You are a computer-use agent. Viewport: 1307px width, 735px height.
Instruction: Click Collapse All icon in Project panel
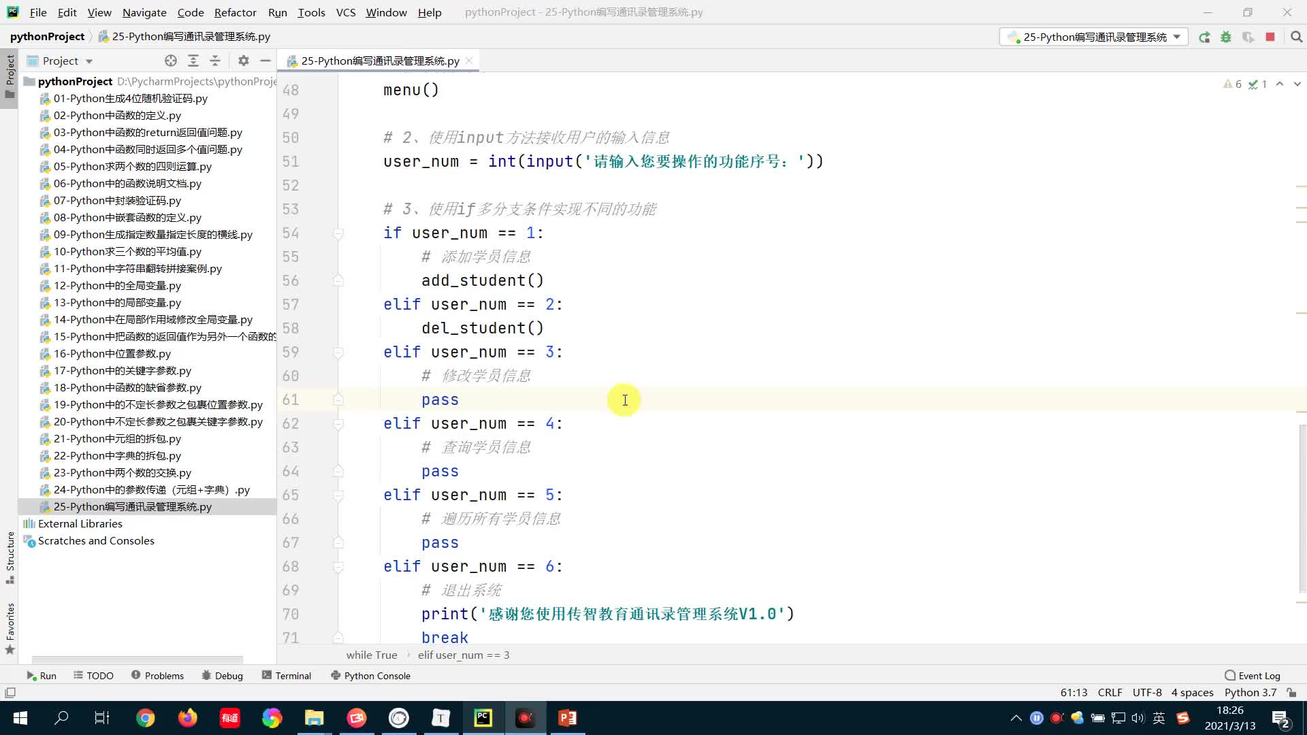[215, 61]
